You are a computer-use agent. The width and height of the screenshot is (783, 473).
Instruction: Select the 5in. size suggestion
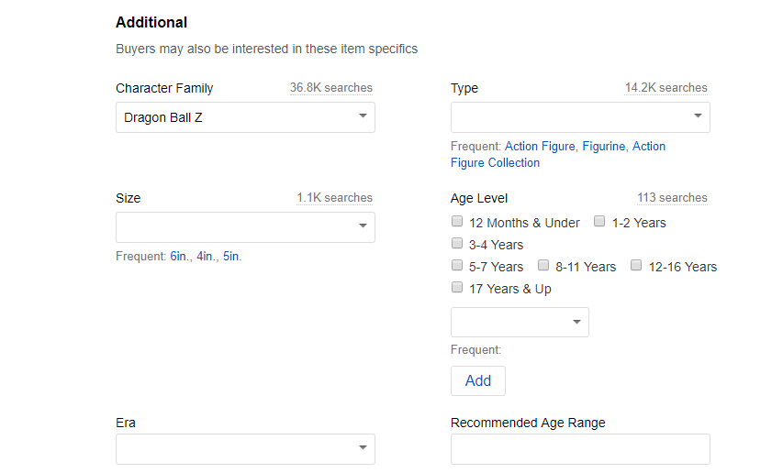[231, 256]
